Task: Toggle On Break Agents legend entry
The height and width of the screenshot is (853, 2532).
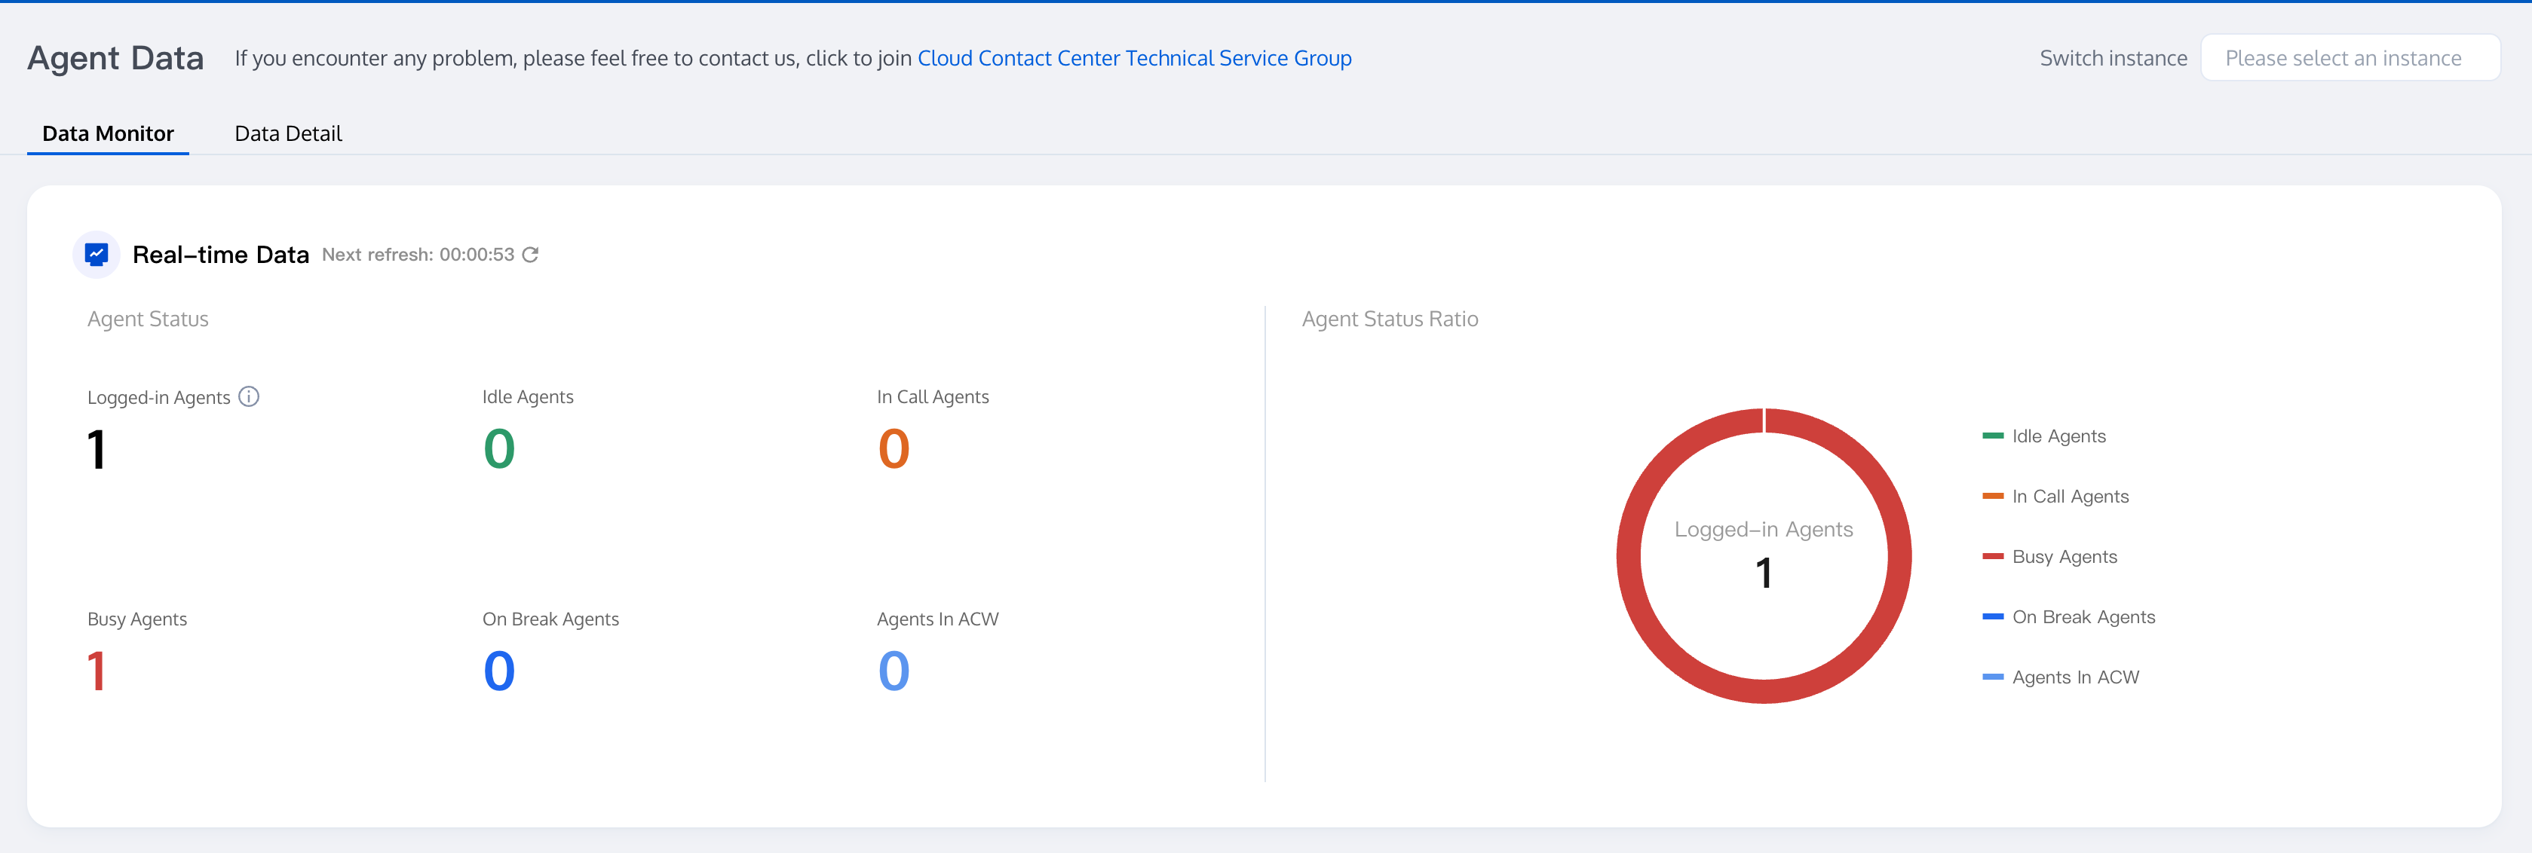Action: (x=2083, y=617)
